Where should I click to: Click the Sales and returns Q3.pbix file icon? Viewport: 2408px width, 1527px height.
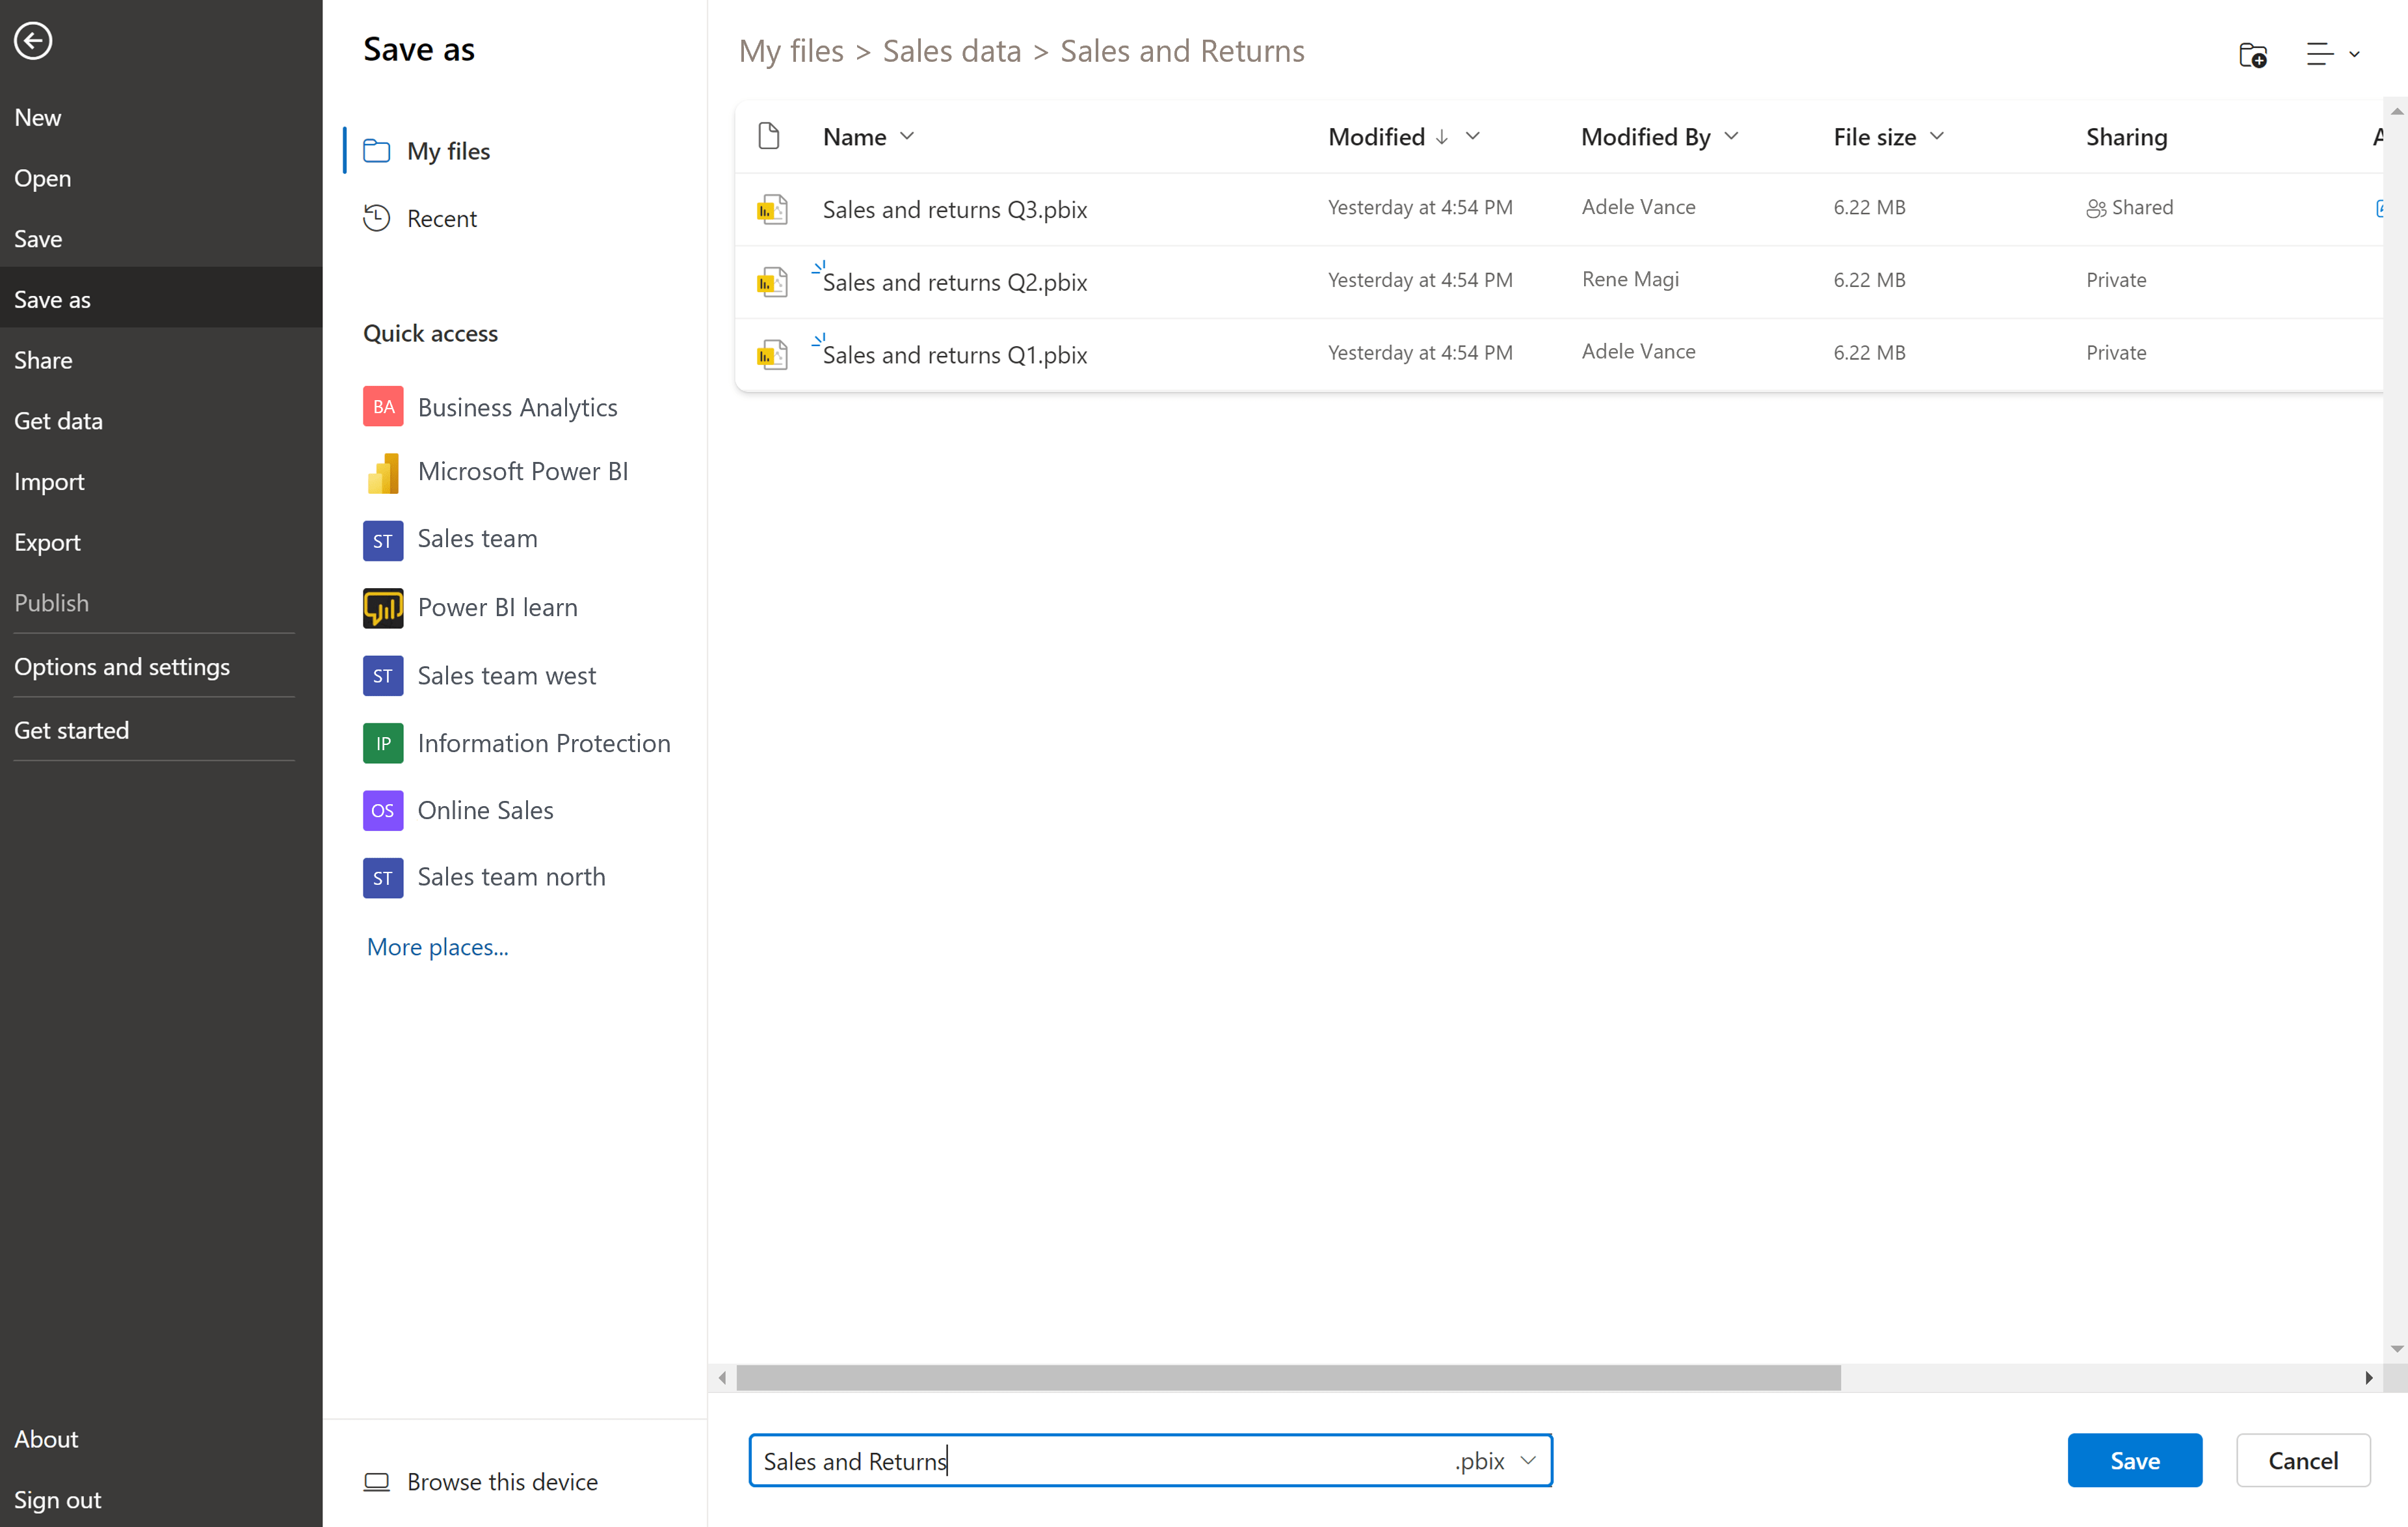tap(772, 209)
